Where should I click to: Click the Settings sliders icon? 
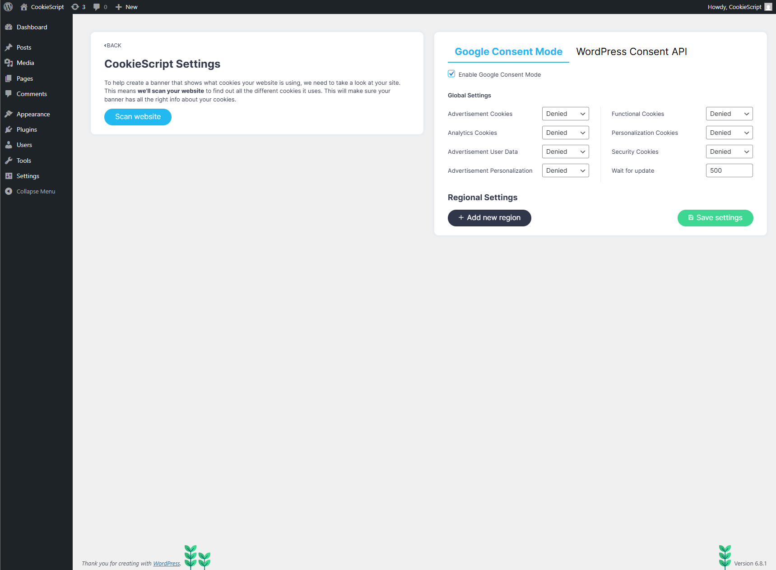pos(9,176)
